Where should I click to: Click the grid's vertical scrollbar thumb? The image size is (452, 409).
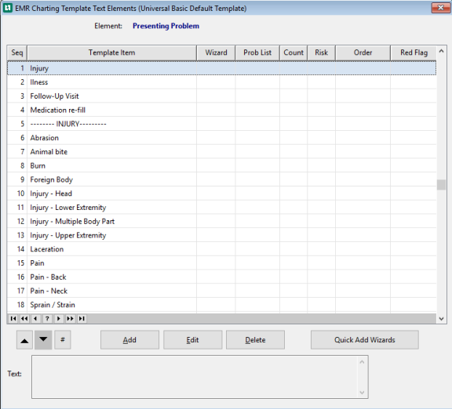(441, 185)
